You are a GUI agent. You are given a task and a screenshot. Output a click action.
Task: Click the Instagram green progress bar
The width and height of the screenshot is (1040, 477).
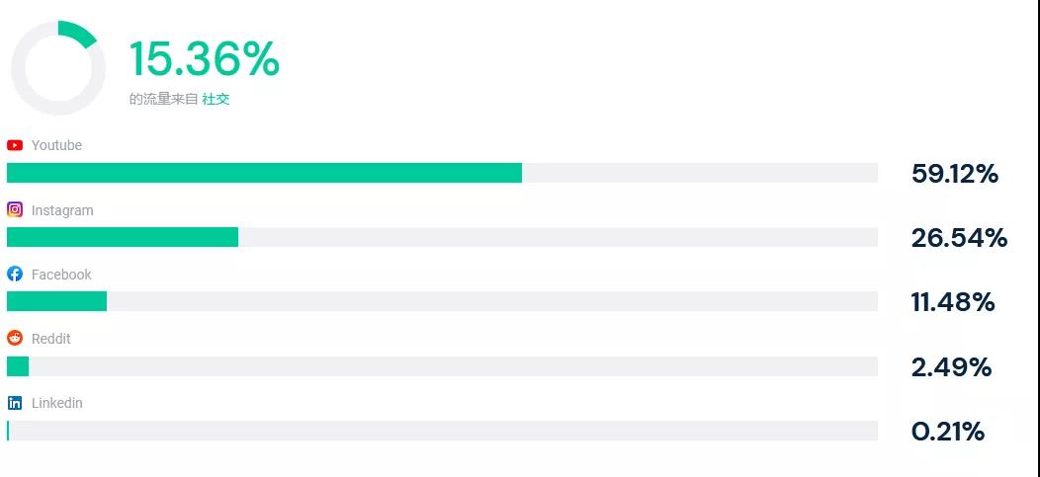click(123, 237)
